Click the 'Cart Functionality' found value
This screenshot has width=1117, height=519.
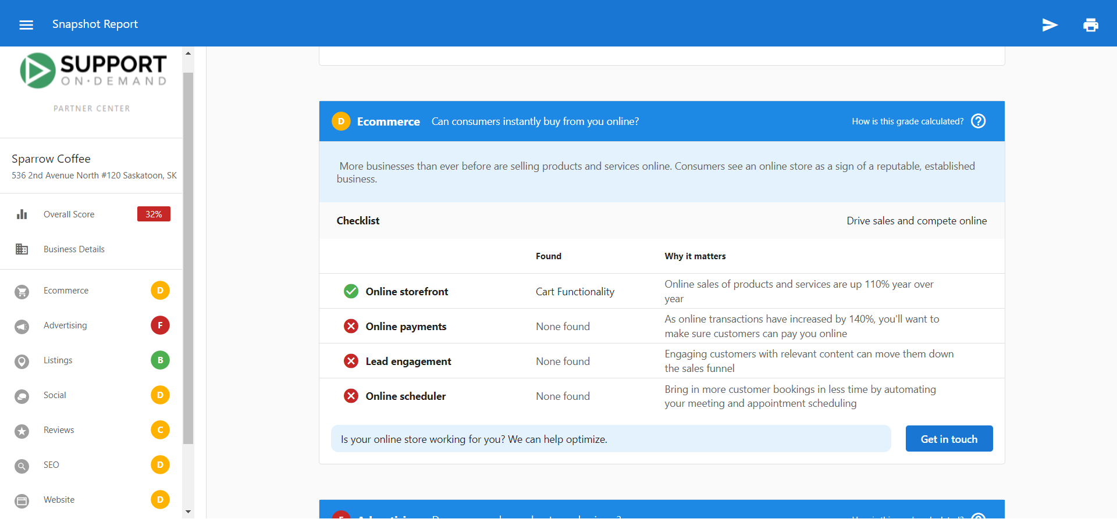(575, 292)
